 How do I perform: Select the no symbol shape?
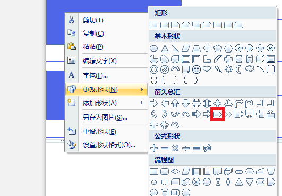165,70
